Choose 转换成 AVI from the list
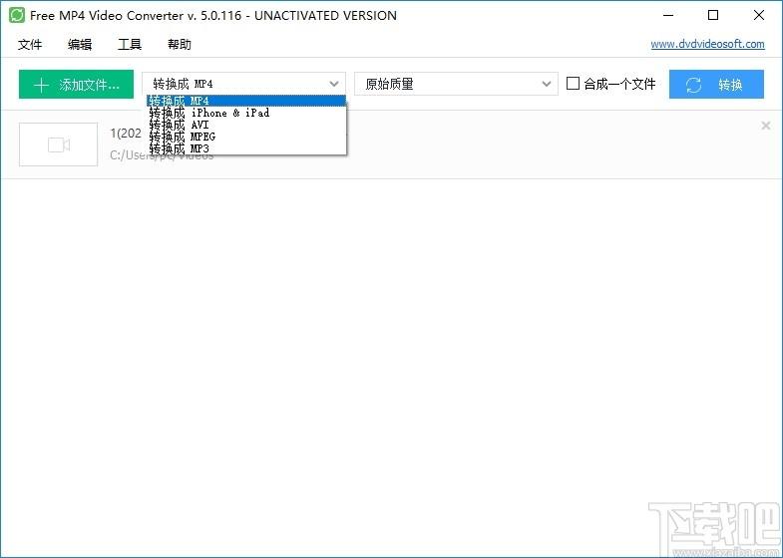783x558 pixels. pyautogui.click(x=246, y=125)
